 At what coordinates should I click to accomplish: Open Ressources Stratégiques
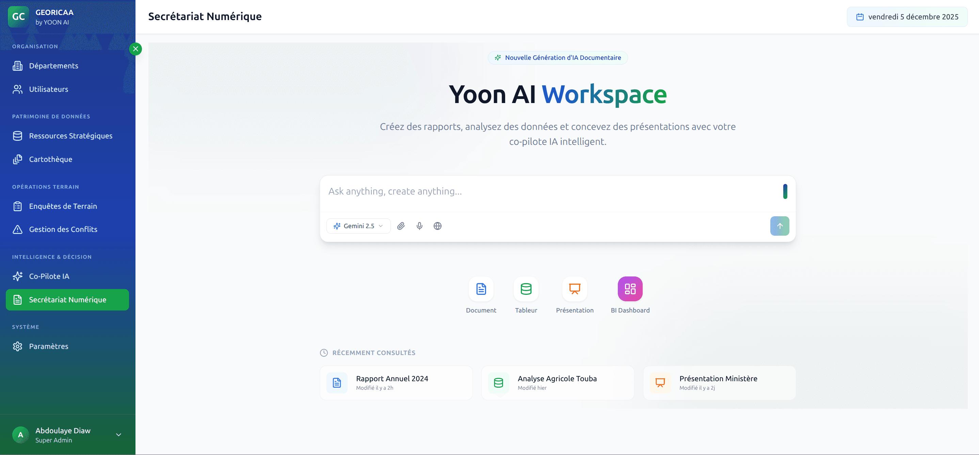pyautogui.click(x=70, y=136)
